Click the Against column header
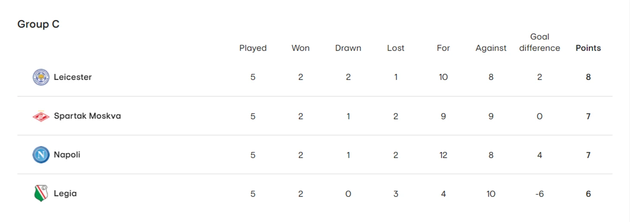630x222 pixels. coord(491,48)
